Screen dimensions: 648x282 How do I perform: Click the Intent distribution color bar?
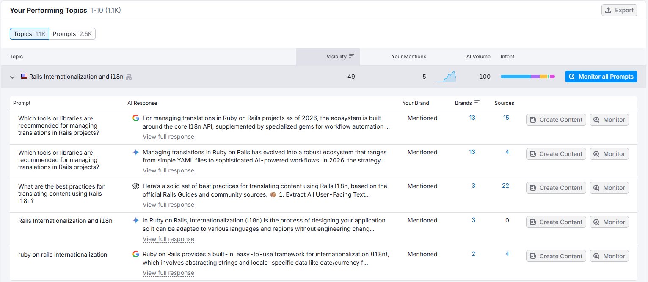point(527,77)
